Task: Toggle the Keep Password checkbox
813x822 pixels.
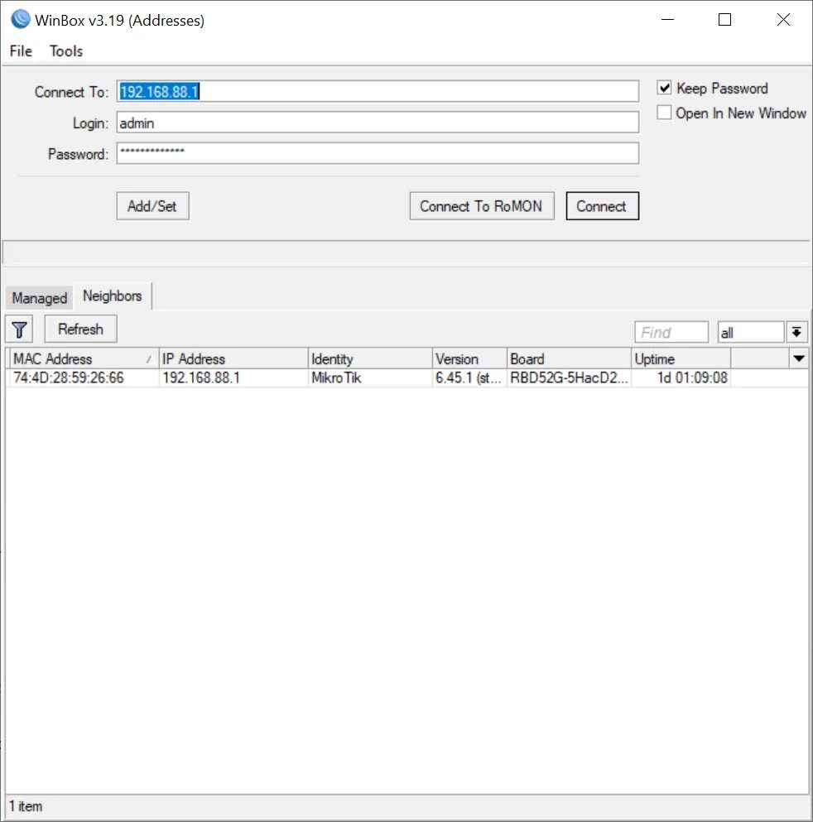Action: click(x=664, y=88)
